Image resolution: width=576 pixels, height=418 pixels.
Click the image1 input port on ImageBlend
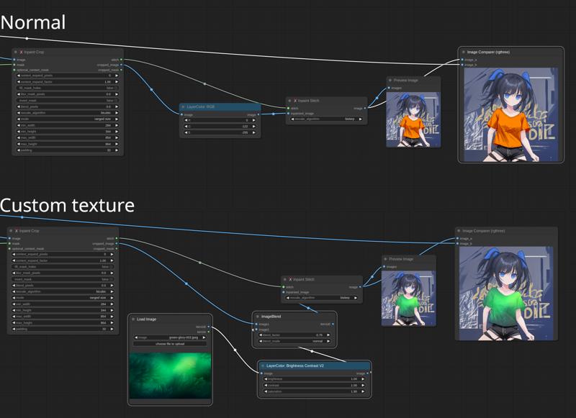click(x=256, y=324)
